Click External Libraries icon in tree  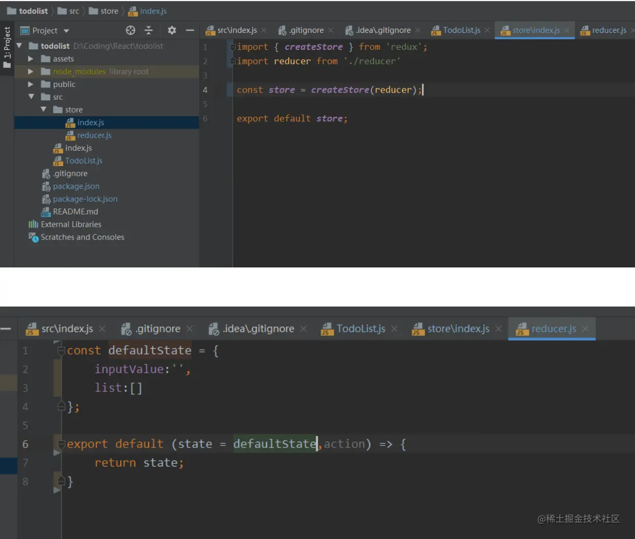coord(33,224)
